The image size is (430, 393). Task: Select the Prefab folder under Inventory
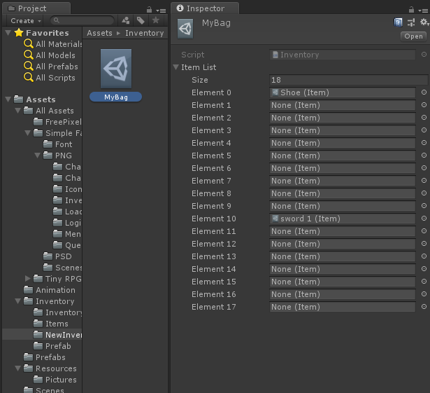[52, 346]
